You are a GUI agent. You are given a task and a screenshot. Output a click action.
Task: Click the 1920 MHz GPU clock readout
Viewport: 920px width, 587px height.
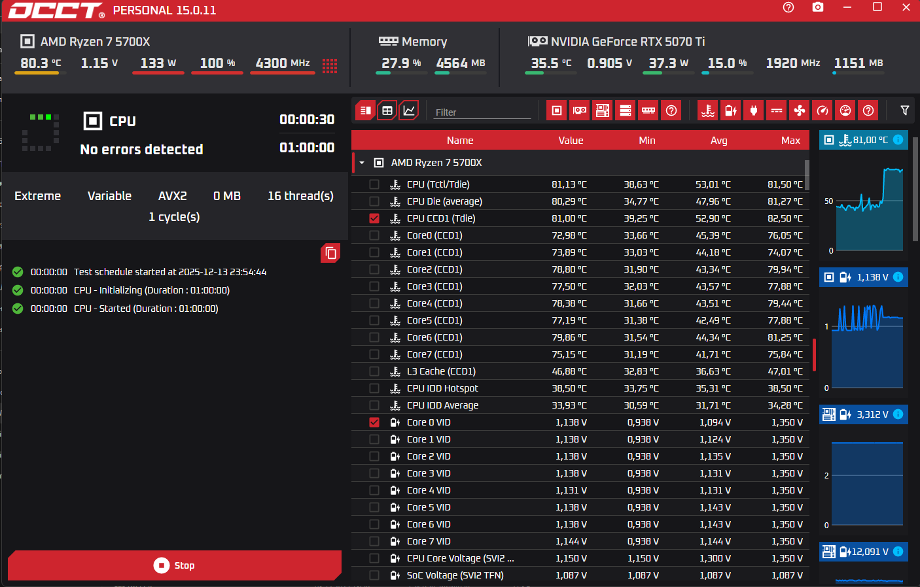point(793,63)
